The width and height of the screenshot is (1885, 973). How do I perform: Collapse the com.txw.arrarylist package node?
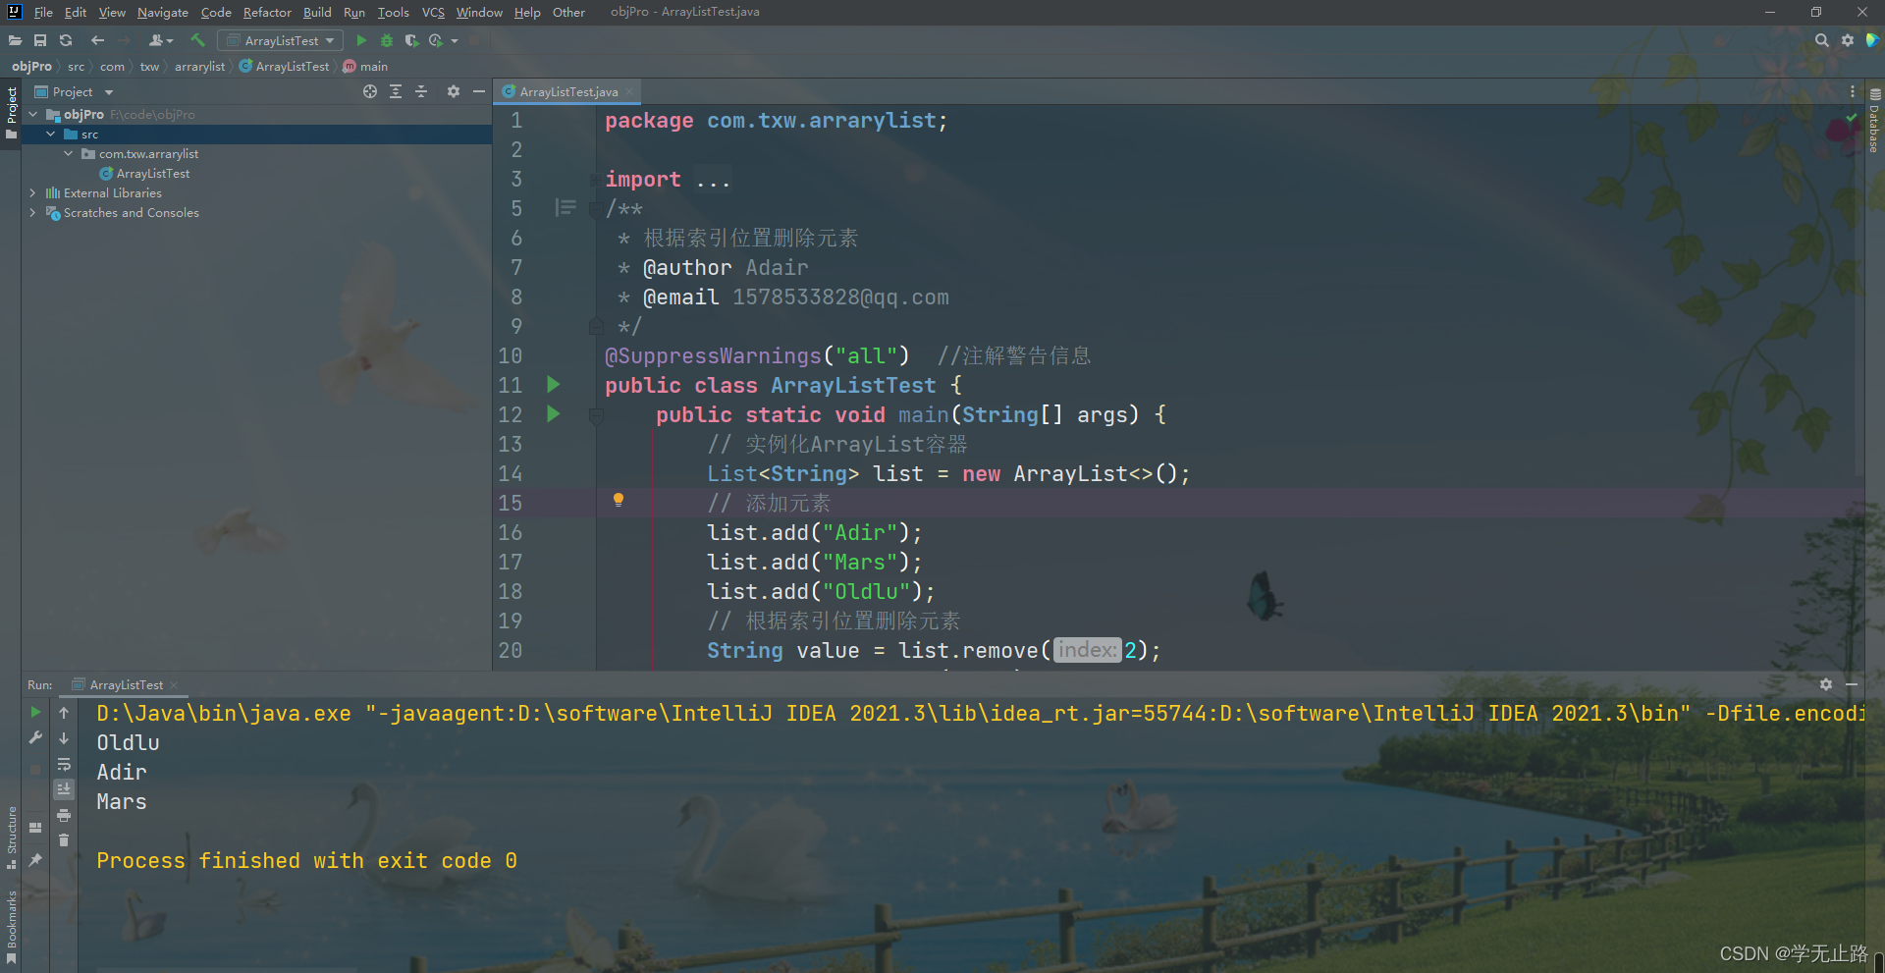coord(68,154)
